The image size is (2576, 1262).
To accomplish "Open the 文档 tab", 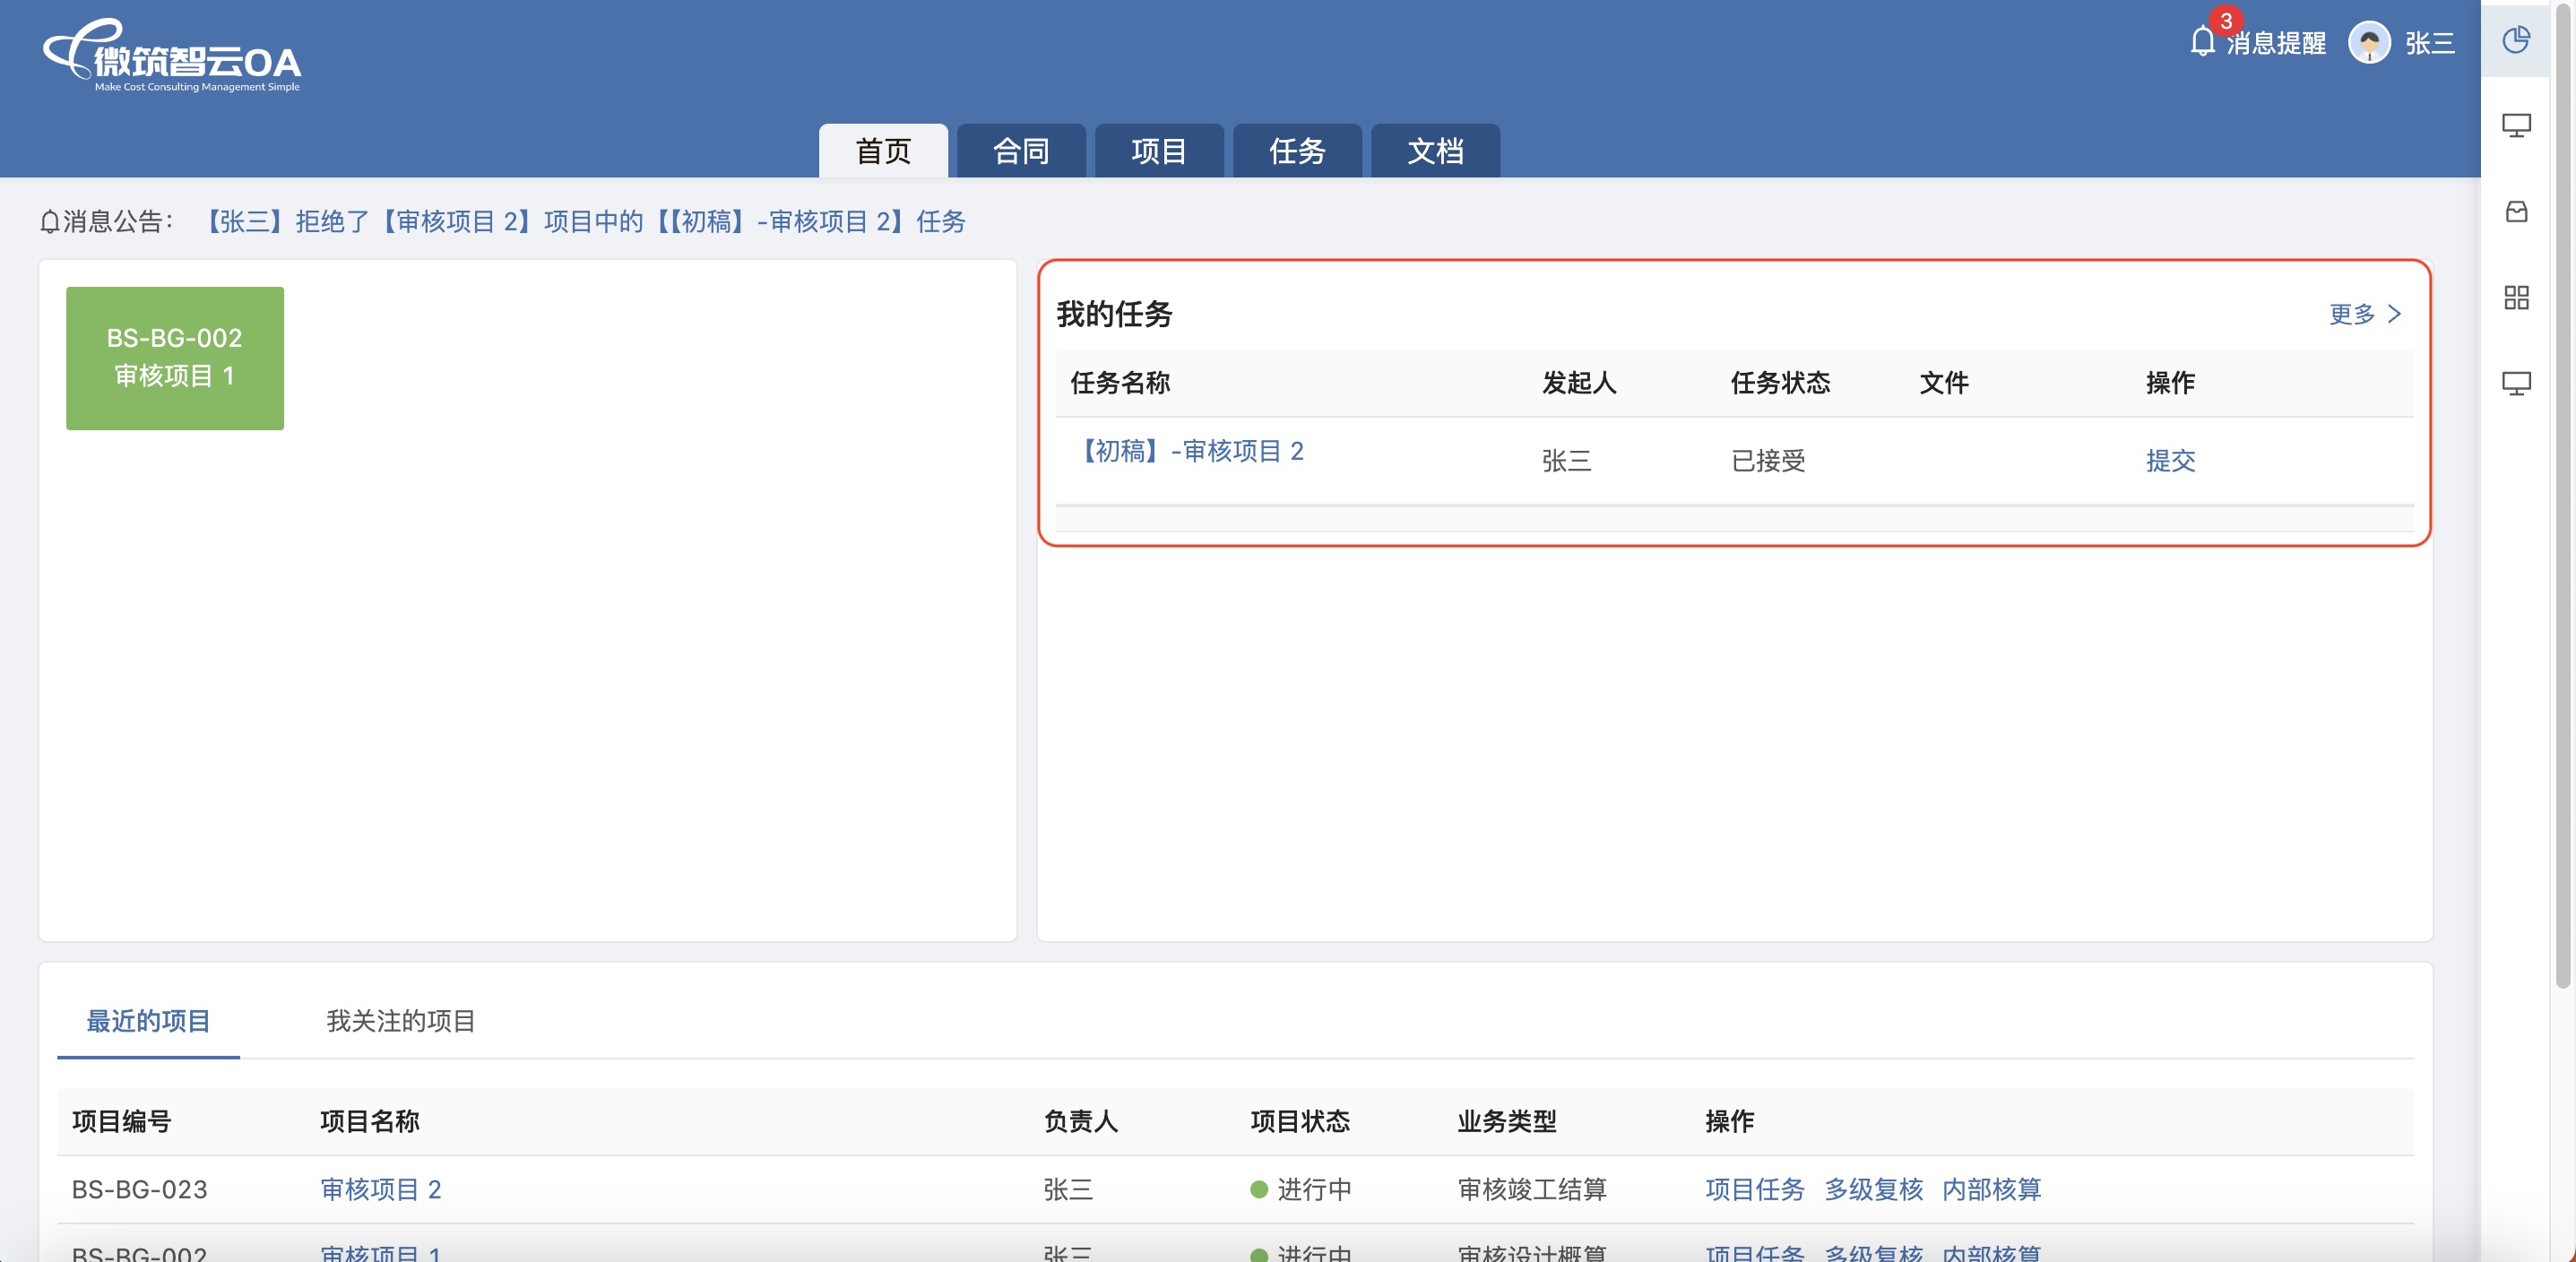I will pyautogui.click(x=1434, y=151).
